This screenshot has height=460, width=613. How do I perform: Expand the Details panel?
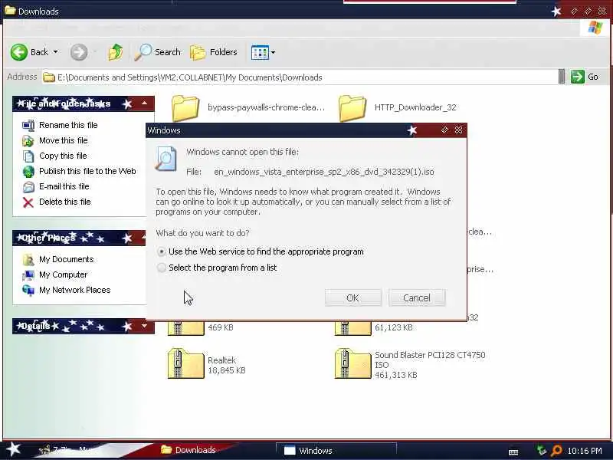(x=144, y=326)
